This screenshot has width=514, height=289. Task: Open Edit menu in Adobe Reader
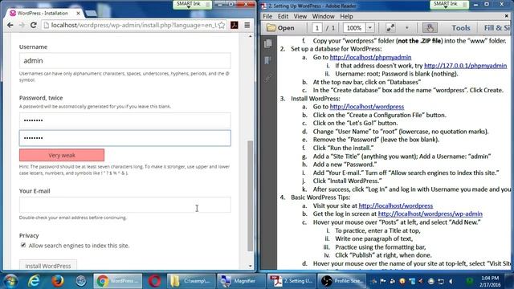(283, 16)
